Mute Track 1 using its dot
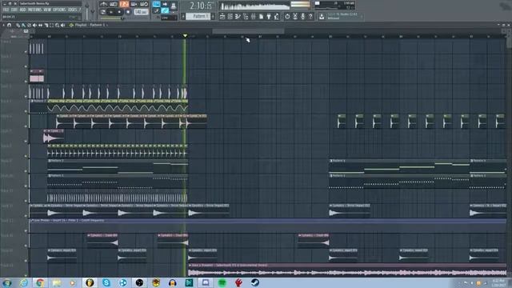Viewport: 512px width, 288px height. coord(26,51)
